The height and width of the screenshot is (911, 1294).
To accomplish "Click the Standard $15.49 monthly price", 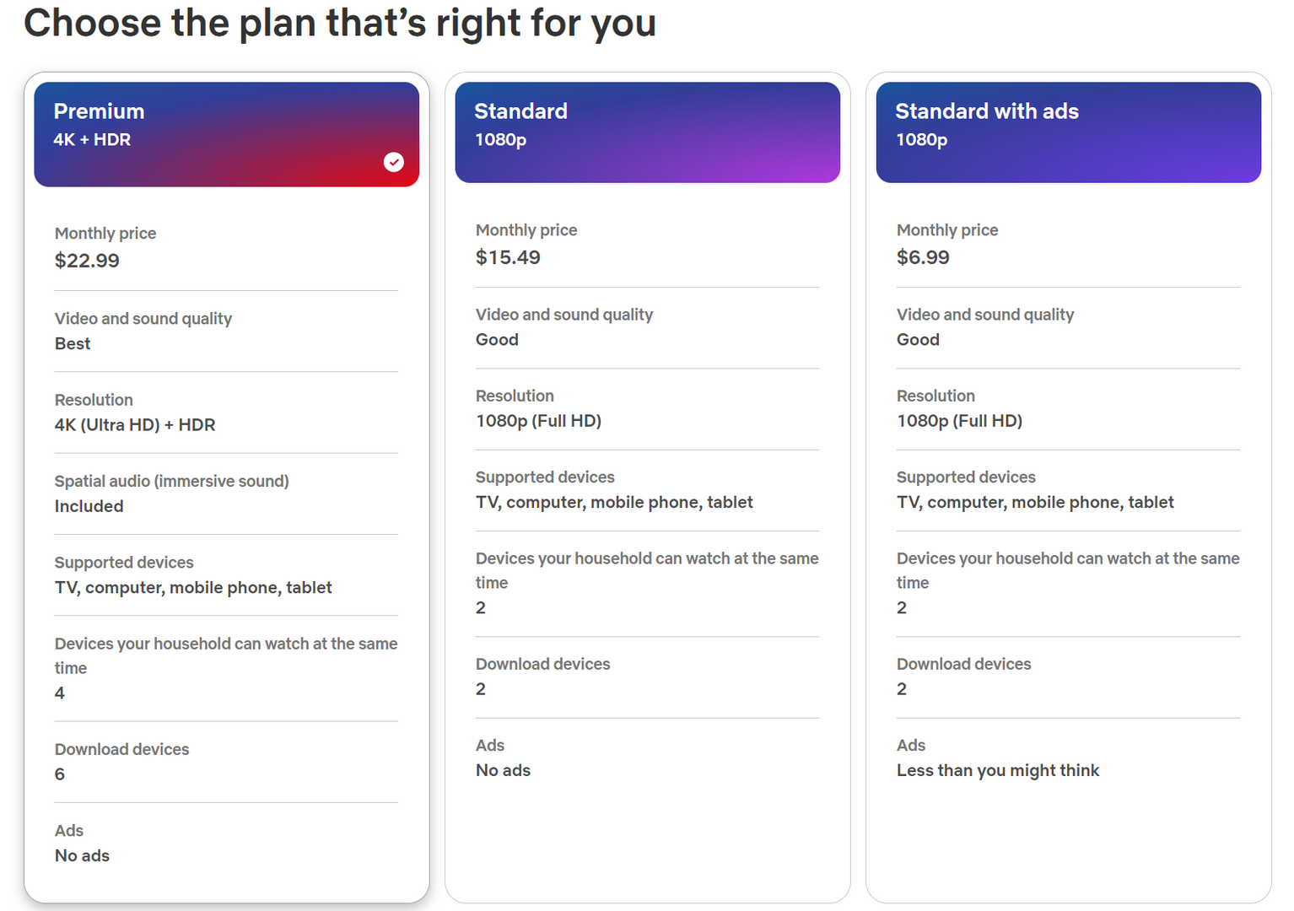I will point(508,257).
